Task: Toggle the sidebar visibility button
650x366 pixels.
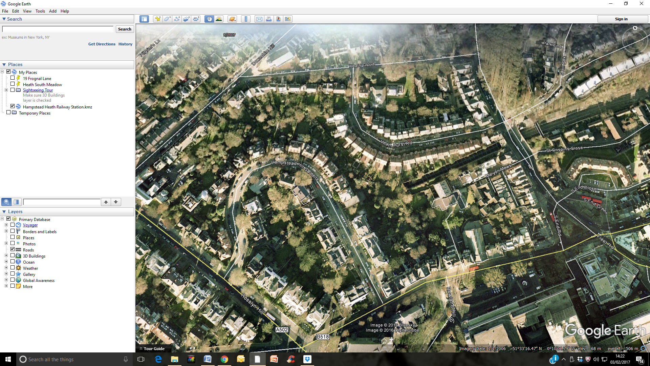Action: point(144,19)
